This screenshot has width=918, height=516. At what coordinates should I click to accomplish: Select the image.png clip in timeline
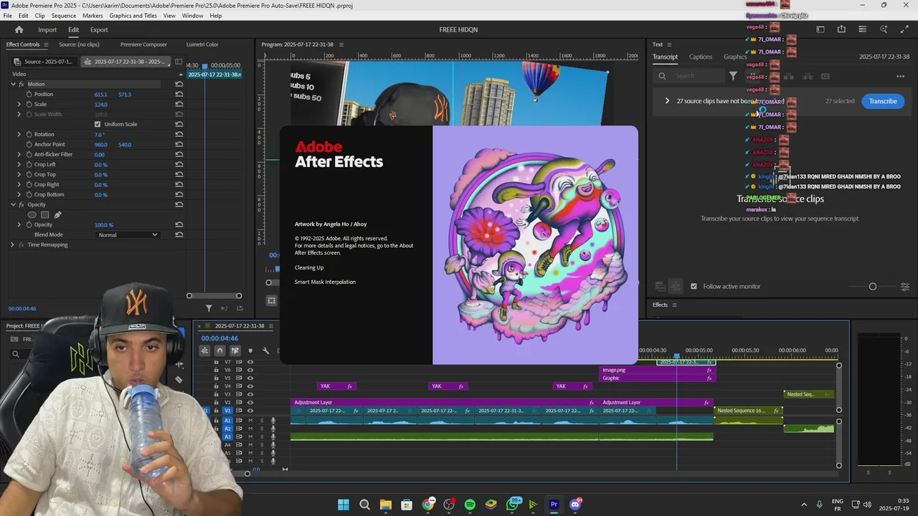point(657,370)
